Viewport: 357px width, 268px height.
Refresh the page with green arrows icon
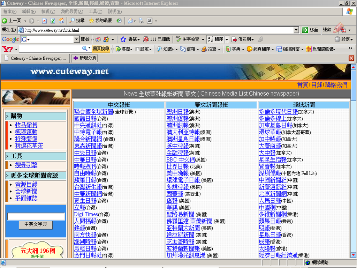(53, 21)
